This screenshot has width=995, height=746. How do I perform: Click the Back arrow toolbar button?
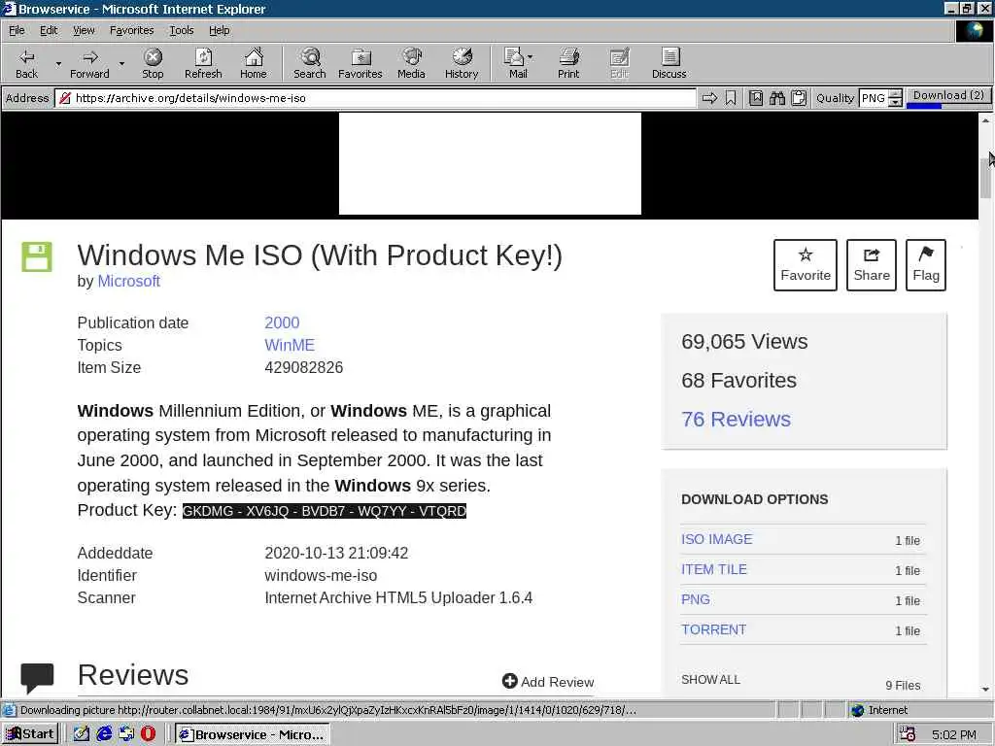tap(26, 63)
